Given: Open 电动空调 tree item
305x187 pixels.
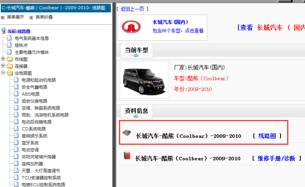Looking at the screenshot, I should click(30, 150).
